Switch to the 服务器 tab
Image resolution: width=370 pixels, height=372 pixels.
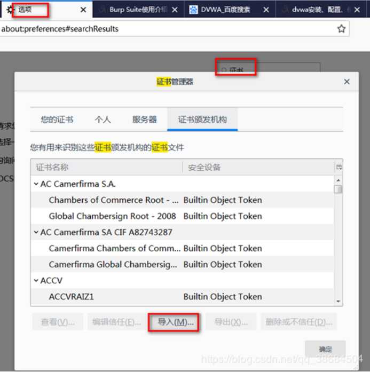[144, 120]
